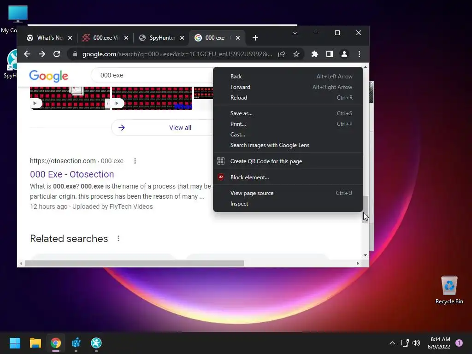The image size is (472, 354).
Task: Open the Windows Start menu
Action: click(x=15, y=343)
